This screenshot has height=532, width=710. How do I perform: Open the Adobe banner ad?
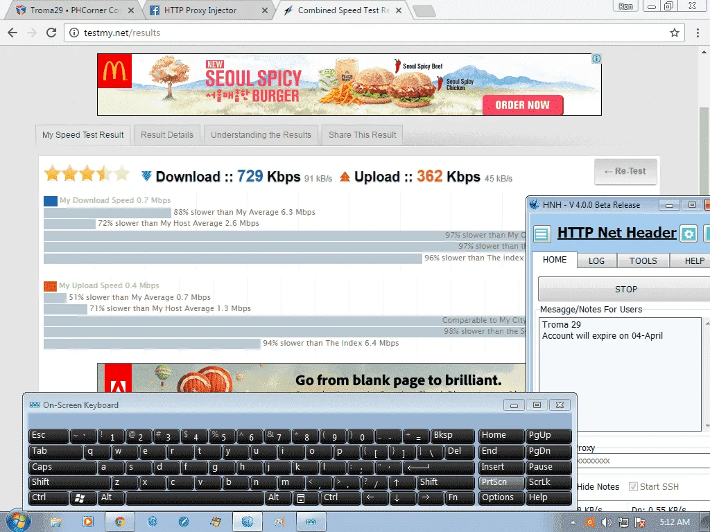(311, 378)
